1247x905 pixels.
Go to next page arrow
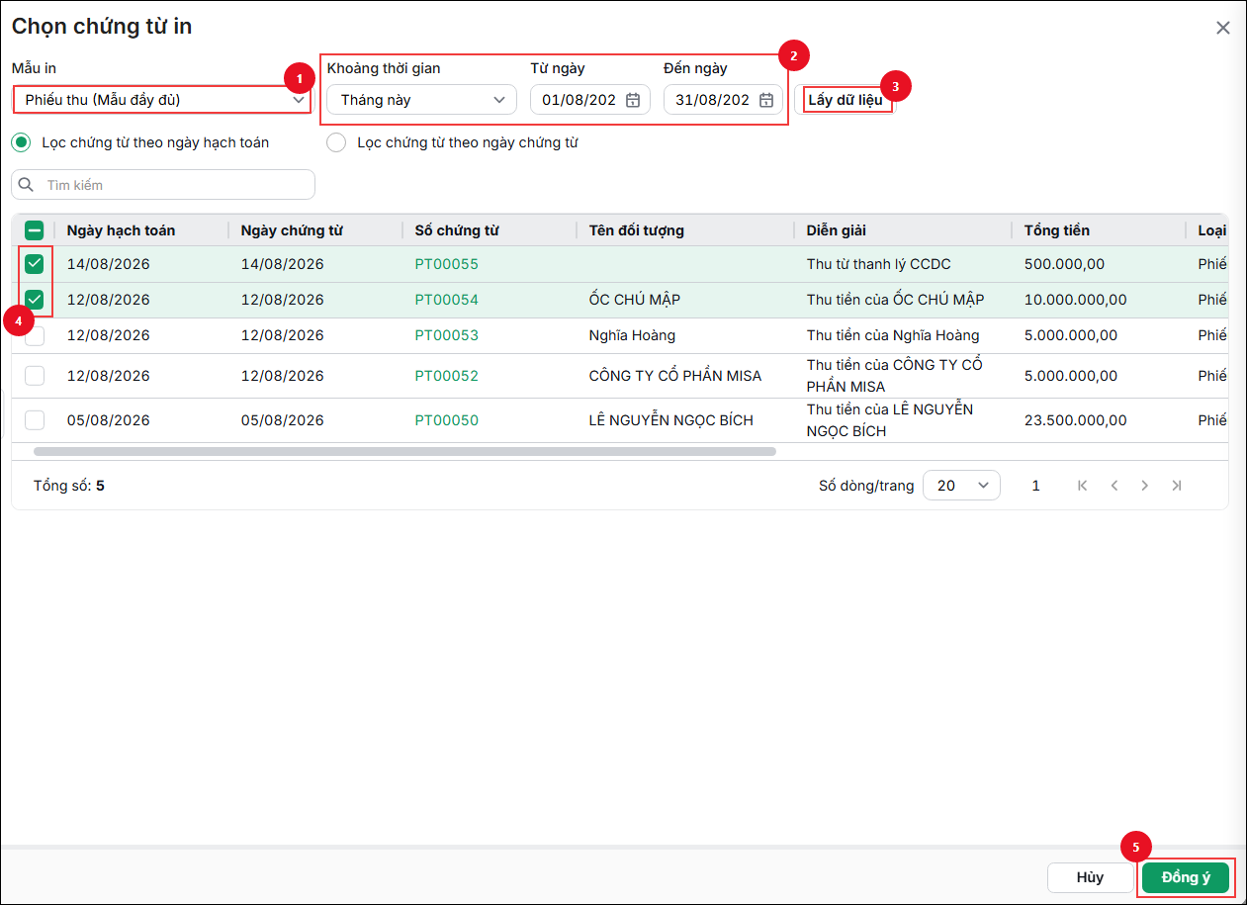(x=1145, y=486)
